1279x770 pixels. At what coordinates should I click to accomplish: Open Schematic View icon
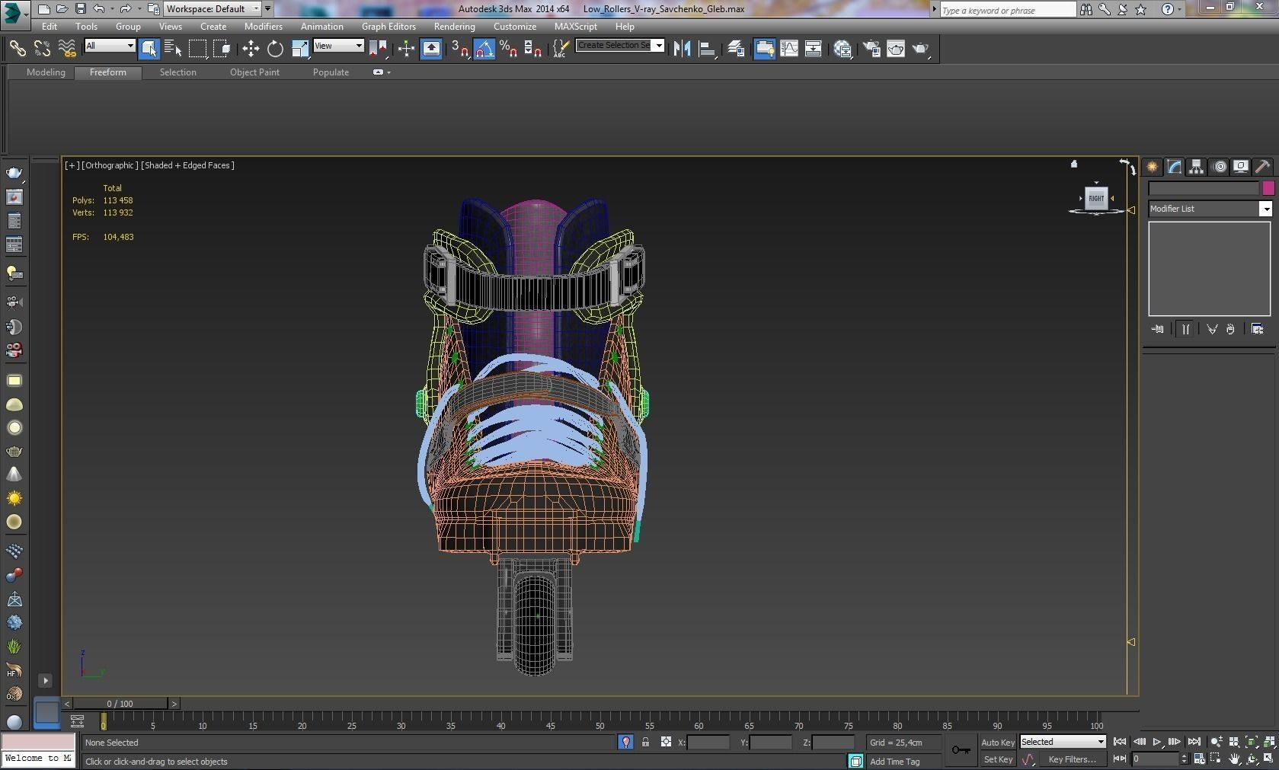pos(813,49)
